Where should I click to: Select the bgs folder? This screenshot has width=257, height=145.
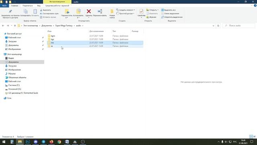95,39
